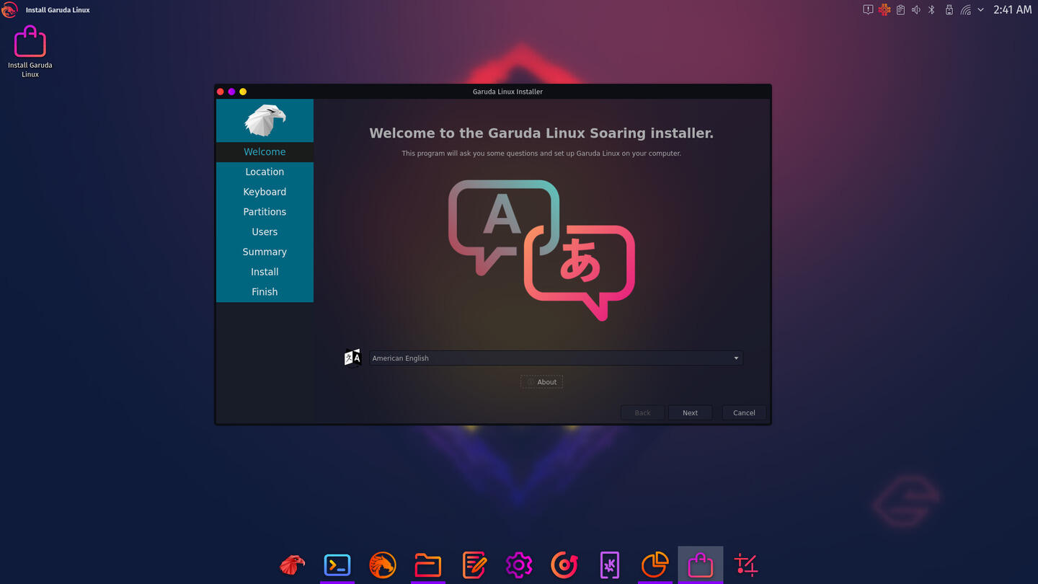1038x584 pixels.
Task: Click the Welcome to Garuda Linux Soaring heading
Action: pos(541,133)
